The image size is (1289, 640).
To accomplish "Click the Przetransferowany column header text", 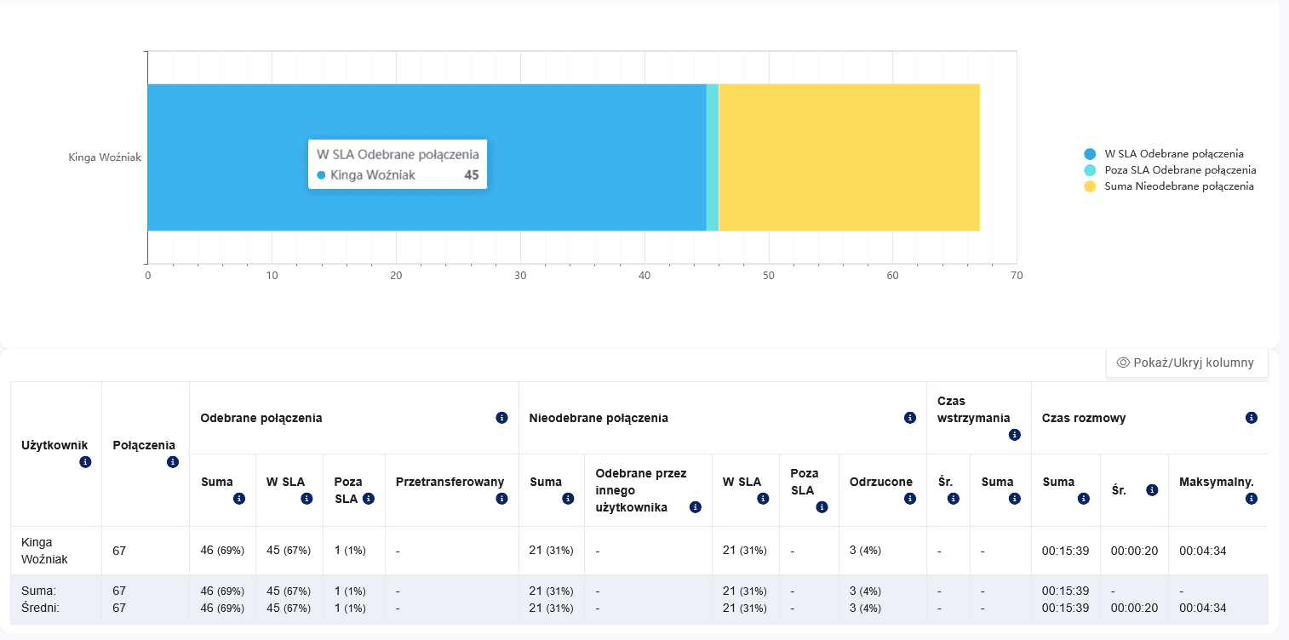I will pos(450,482).
